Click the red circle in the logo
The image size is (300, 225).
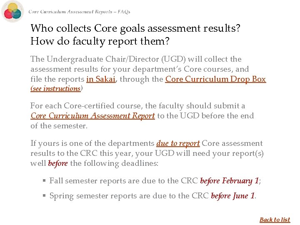tap(8, 15)
